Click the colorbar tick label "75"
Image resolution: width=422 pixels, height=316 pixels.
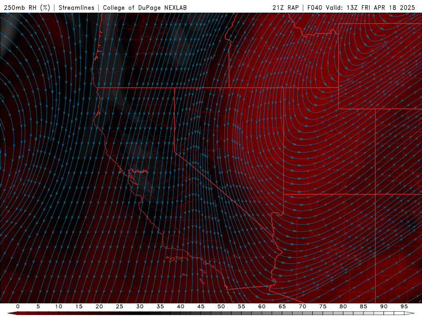[x=323, y=307]
